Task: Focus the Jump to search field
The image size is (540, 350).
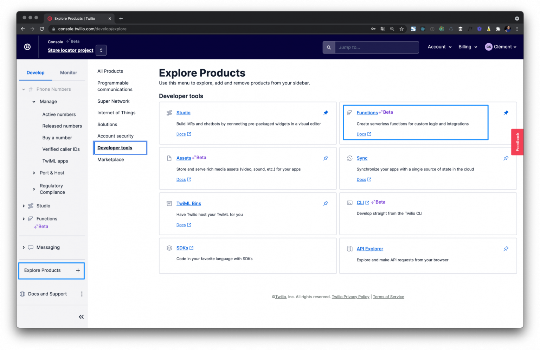Action: [x=377, y=47]
